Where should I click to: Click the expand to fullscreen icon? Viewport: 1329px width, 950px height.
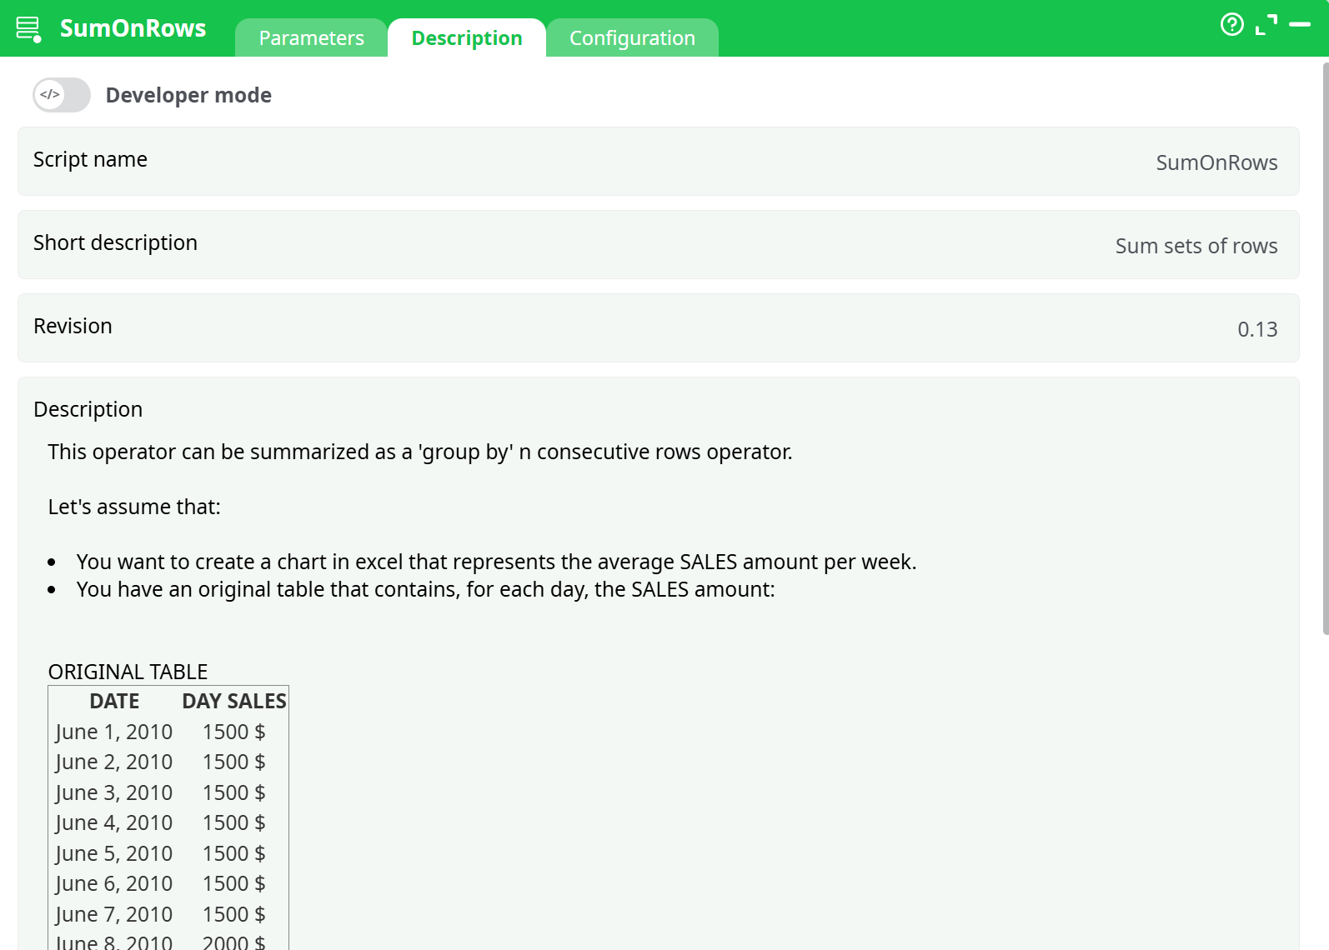coord(1266,25)
